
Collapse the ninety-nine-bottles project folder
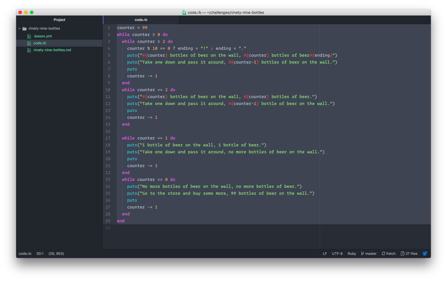pyautogui.click(x=19, y=28)
